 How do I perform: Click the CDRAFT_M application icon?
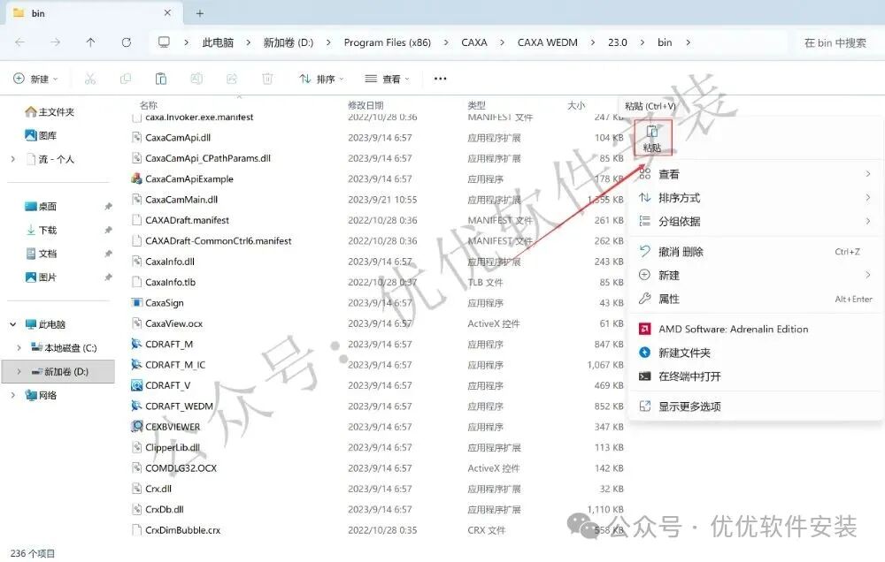(x=136, y=344)
